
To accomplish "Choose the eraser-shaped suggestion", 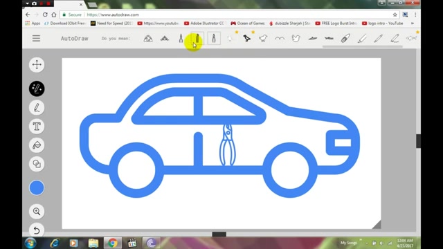I will pos(345,38).
